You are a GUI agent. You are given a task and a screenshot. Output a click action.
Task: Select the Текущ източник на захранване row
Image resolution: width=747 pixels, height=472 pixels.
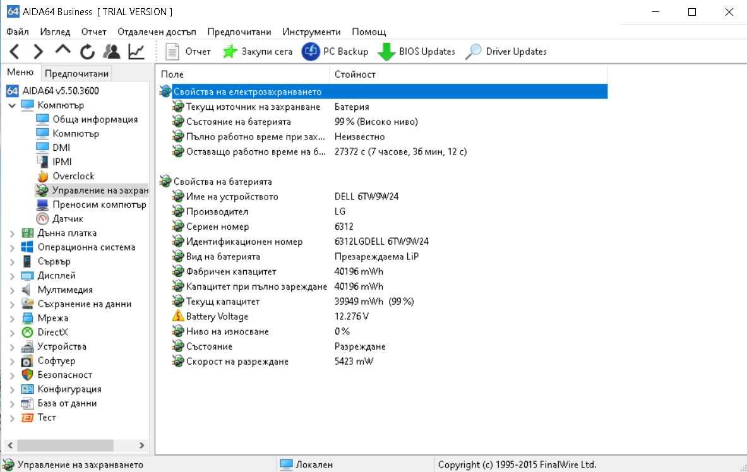coord(383,107)
